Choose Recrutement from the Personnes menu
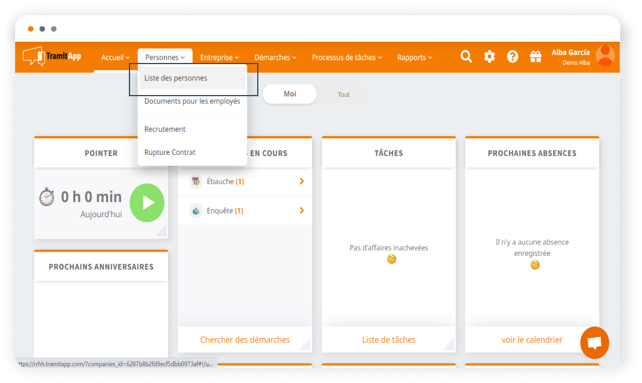The height and width of the screenshot is (383, 642). coord(165,129)
